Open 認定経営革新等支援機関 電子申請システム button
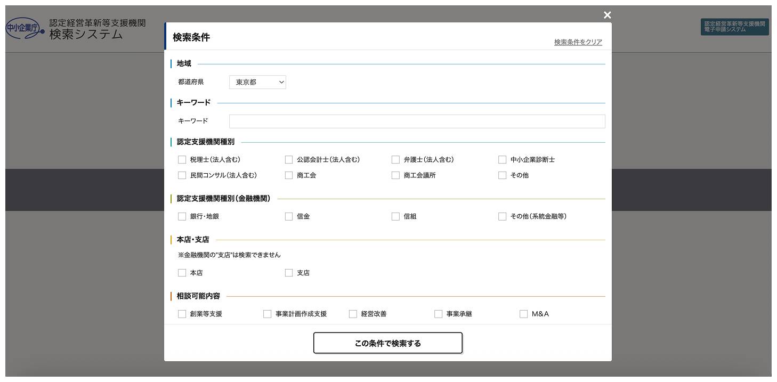 pos(734,27)
